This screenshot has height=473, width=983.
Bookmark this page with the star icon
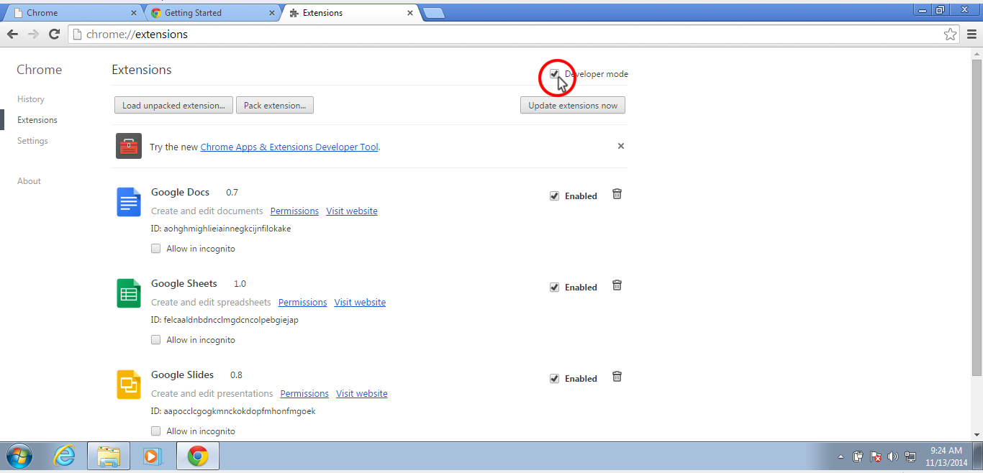[950, 34]
